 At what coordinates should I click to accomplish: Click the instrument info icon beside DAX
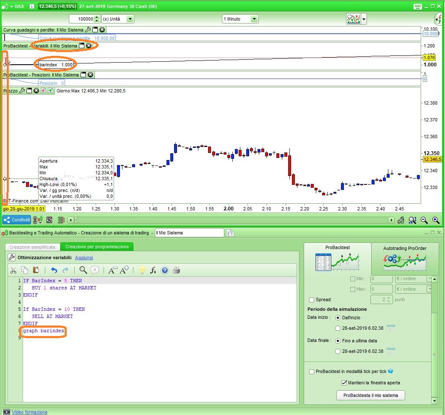(x=32, y=6)
